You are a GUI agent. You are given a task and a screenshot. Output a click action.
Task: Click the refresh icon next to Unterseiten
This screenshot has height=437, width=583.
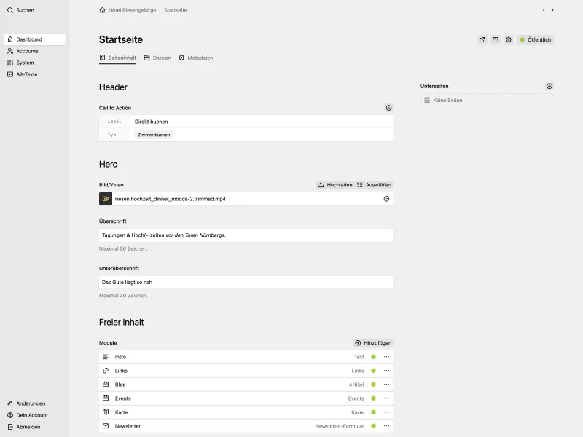tap(549, 86)
